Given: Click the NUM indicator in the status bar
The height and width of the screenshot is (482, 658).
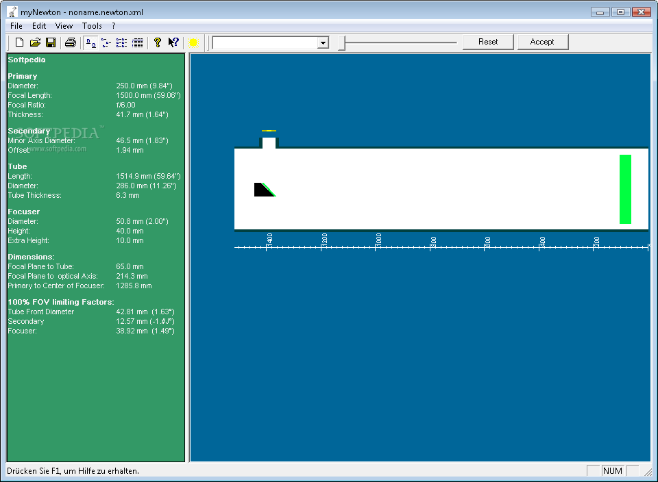Looking at the screenshot, I should 612,471.
